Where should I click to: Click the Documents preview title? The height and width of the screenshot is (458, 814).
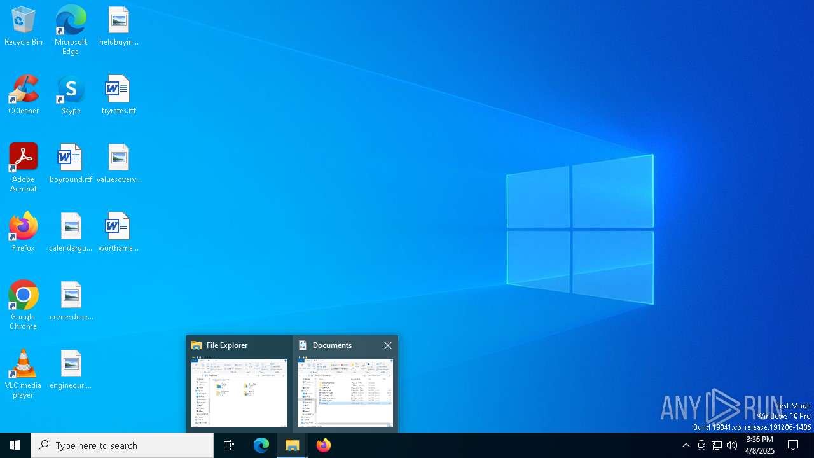[x=332, y=345]
